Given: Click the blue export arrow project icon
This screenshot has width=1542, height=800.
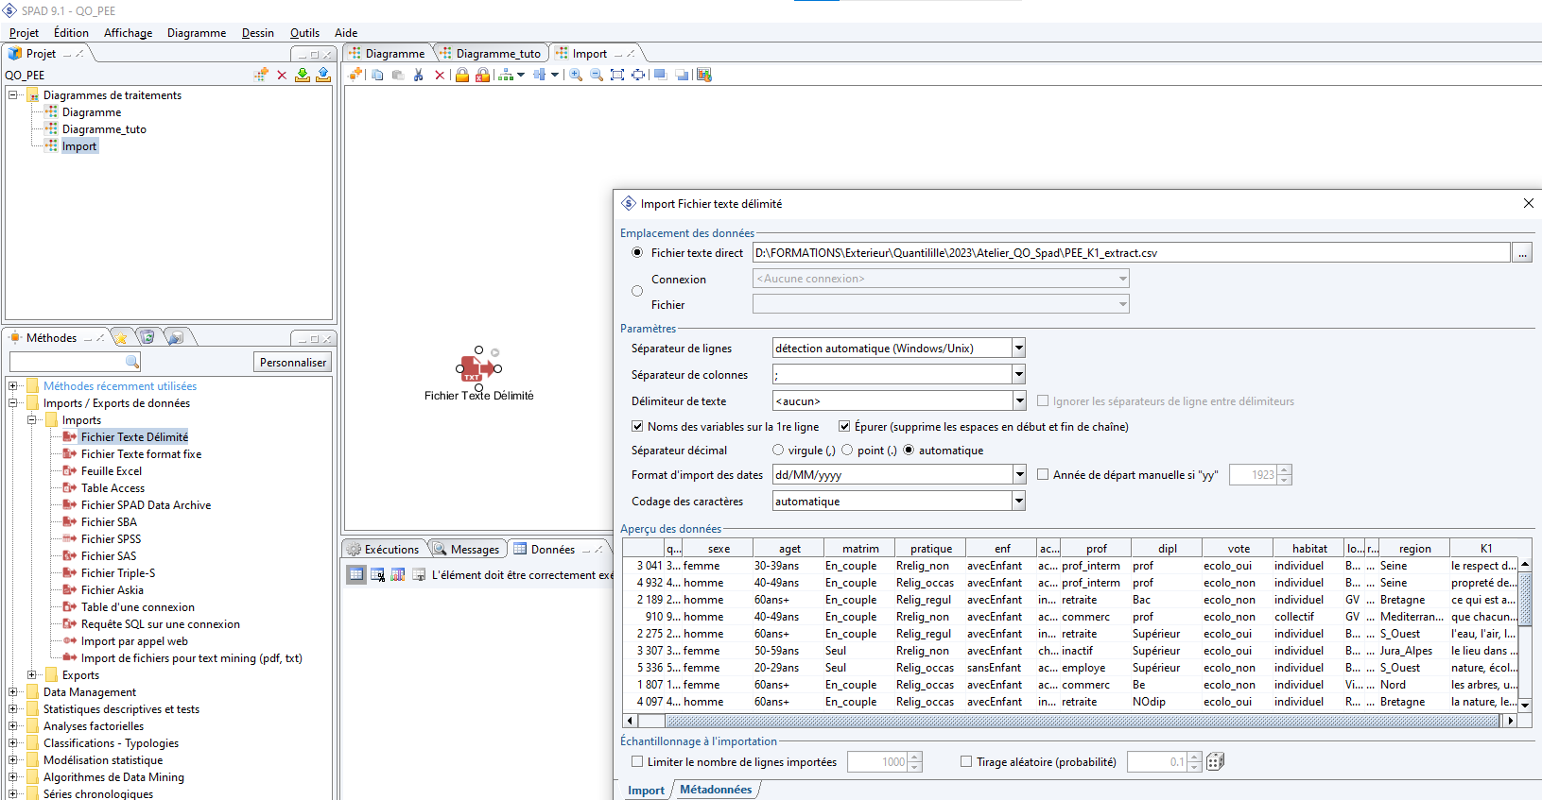Looking at the screenshot, I should pos(322,75).
